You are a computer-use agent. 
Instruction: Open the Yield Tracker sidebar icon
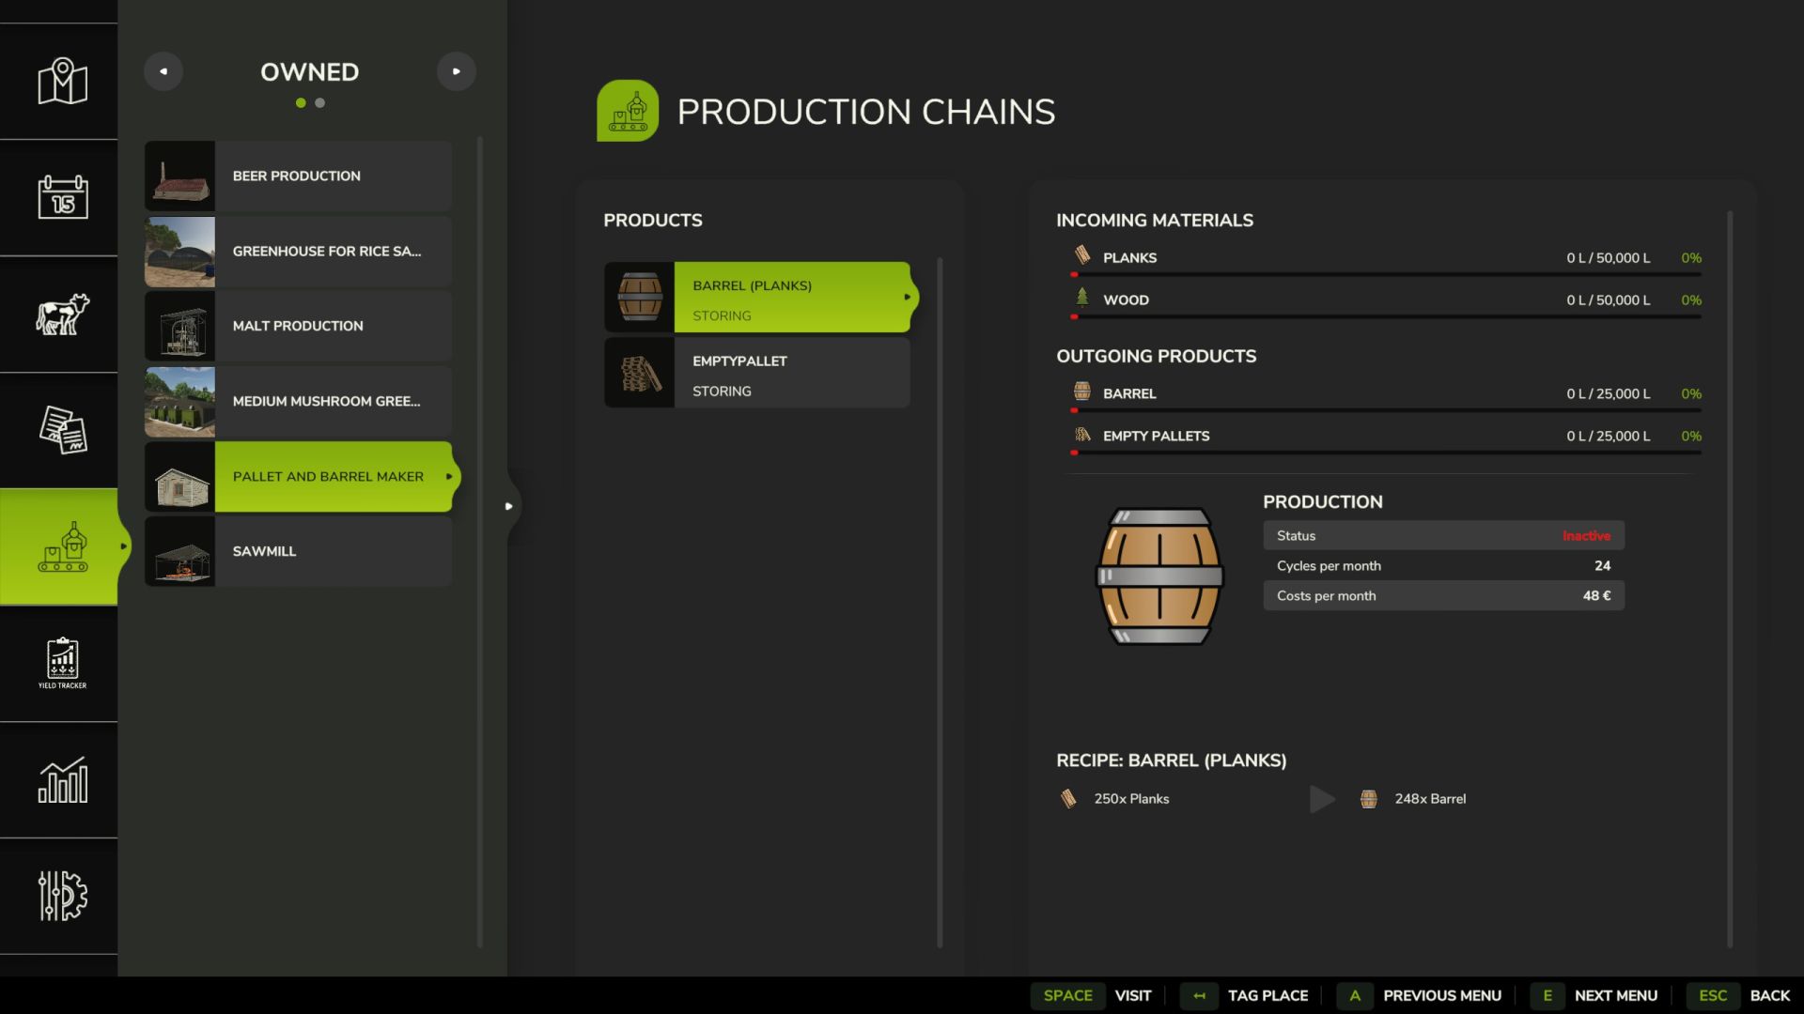tap(62, 663)
